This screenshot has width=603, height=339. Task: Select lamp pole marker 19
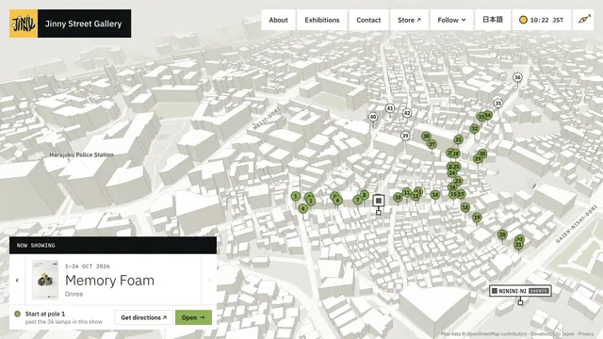pos(477,218)
